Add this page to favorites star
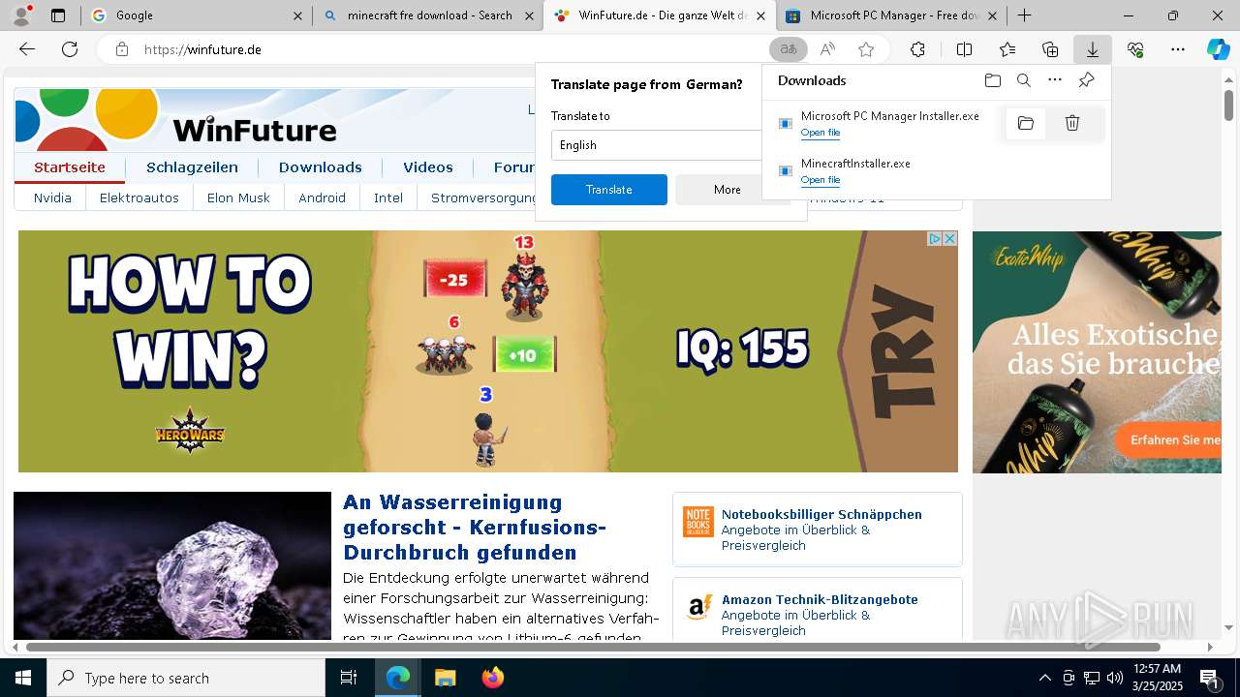Image resolution: width=1240 pixels, height=697 pixels. tap(866, 49)
